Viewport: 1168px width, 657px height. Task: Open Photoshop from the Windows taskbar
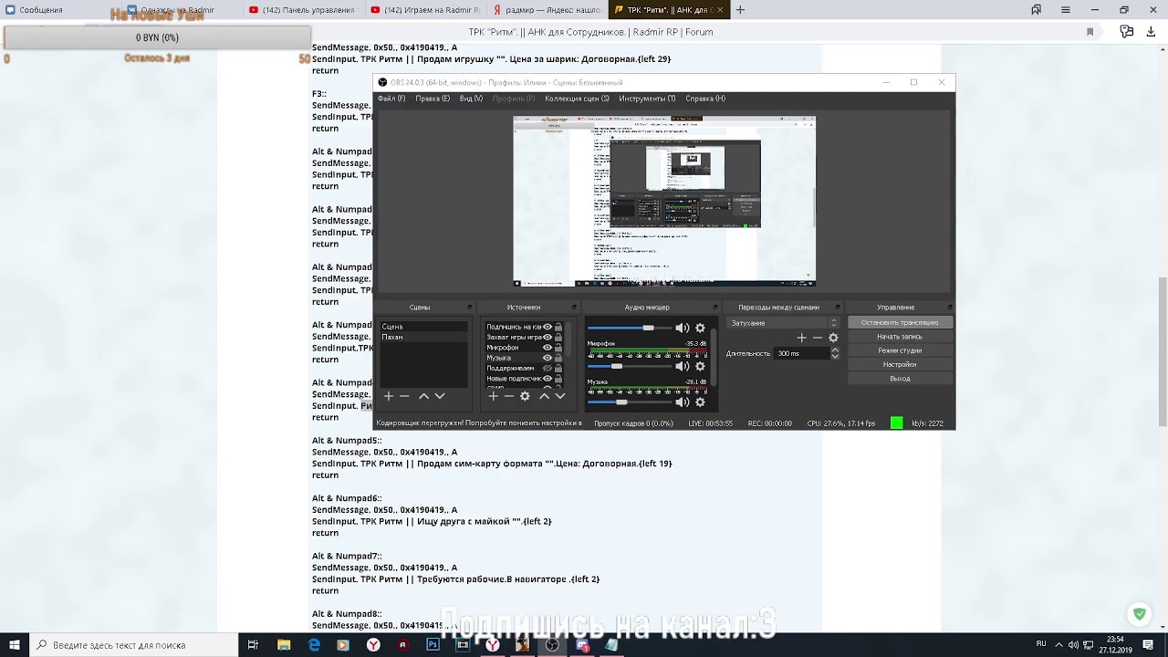[433, 644]
